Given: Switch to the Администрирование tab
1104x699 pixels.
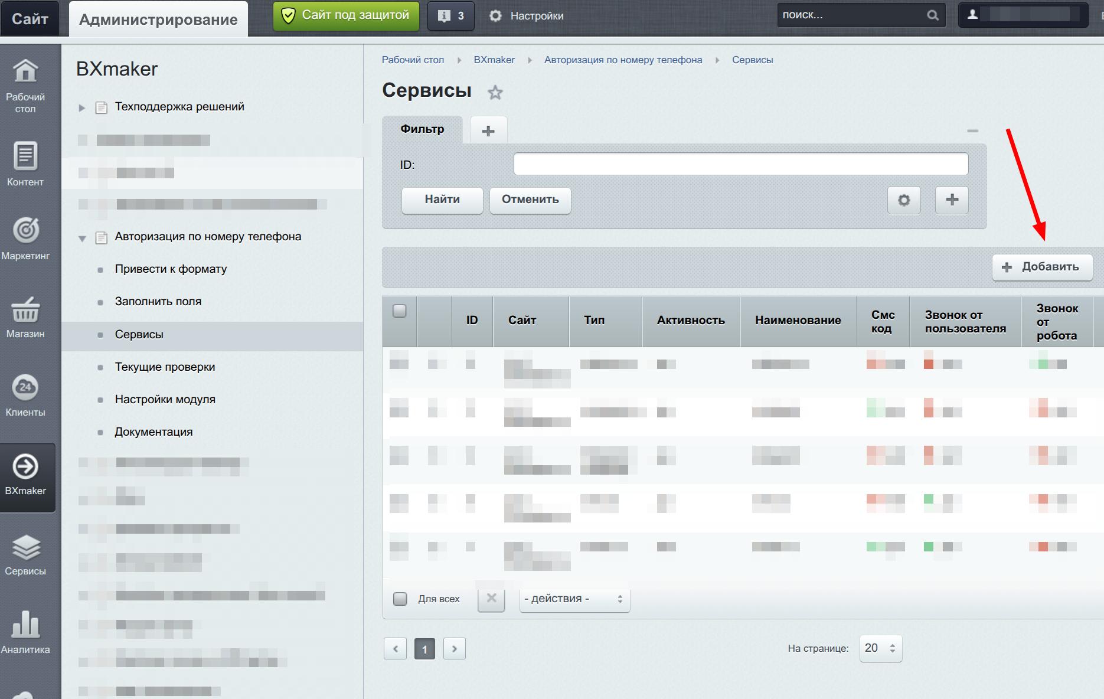Looking at the screenshot, I should point(158,19).
